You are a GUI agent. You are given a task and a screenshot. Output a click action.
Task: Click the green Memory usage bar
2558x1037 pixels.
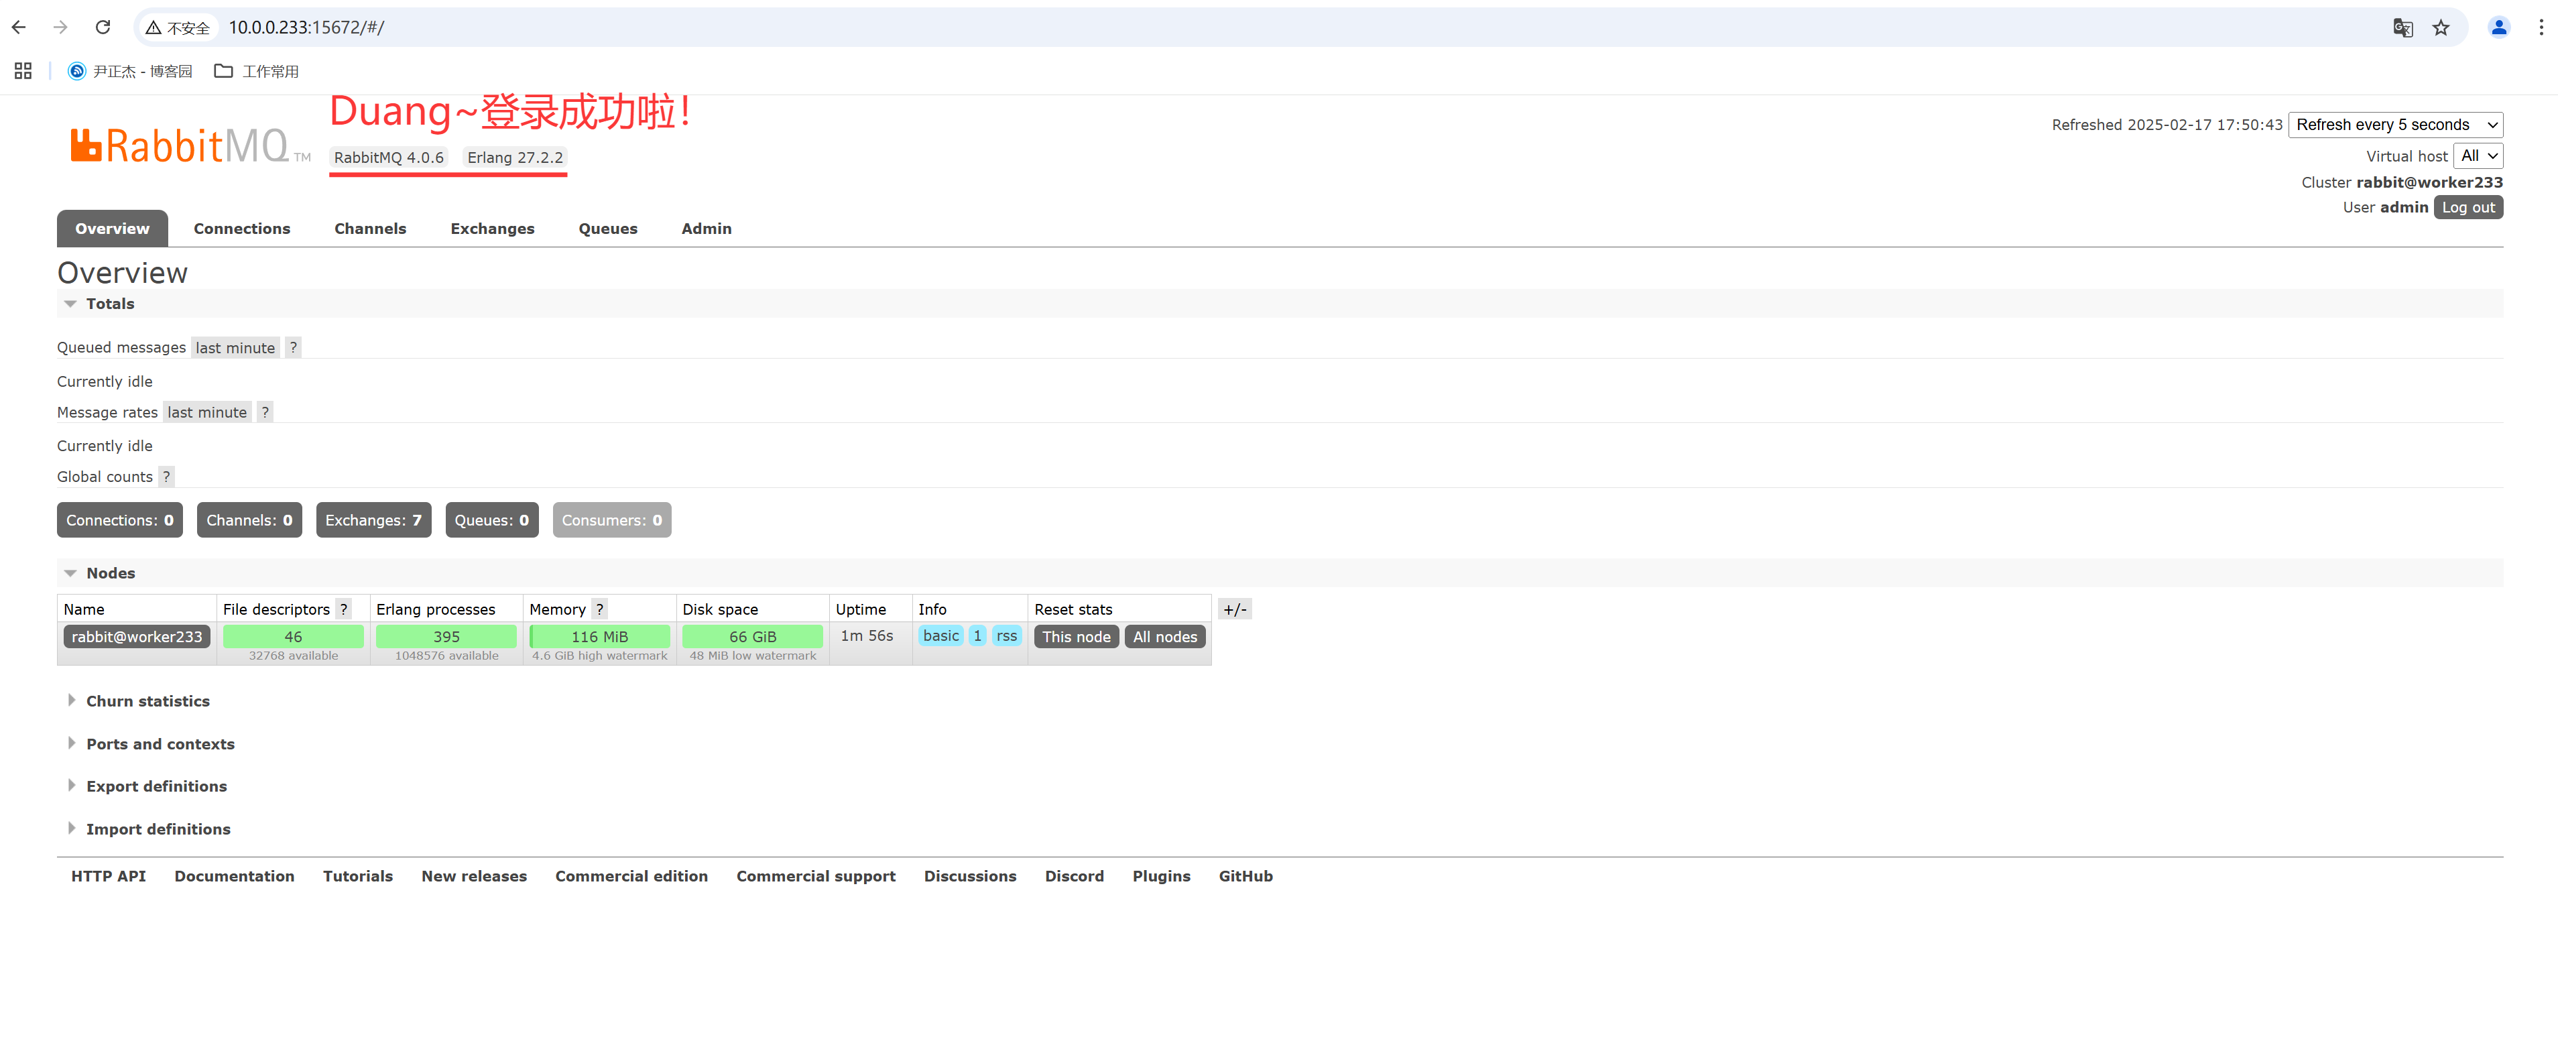(x=599, y=637)
